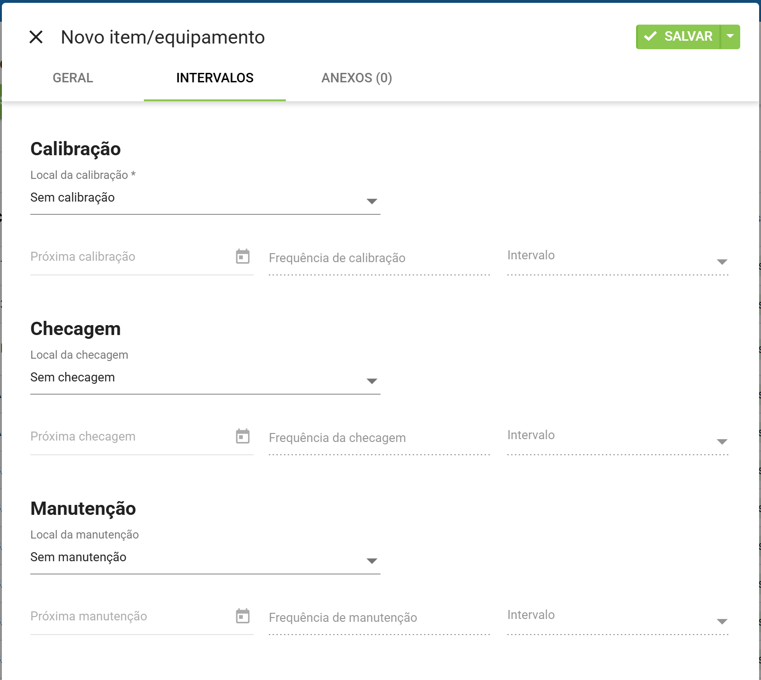Open the SALVAR options dropdown arrow
The height and width of the screenshot is (680, 761).
click(x=730, y=37)
